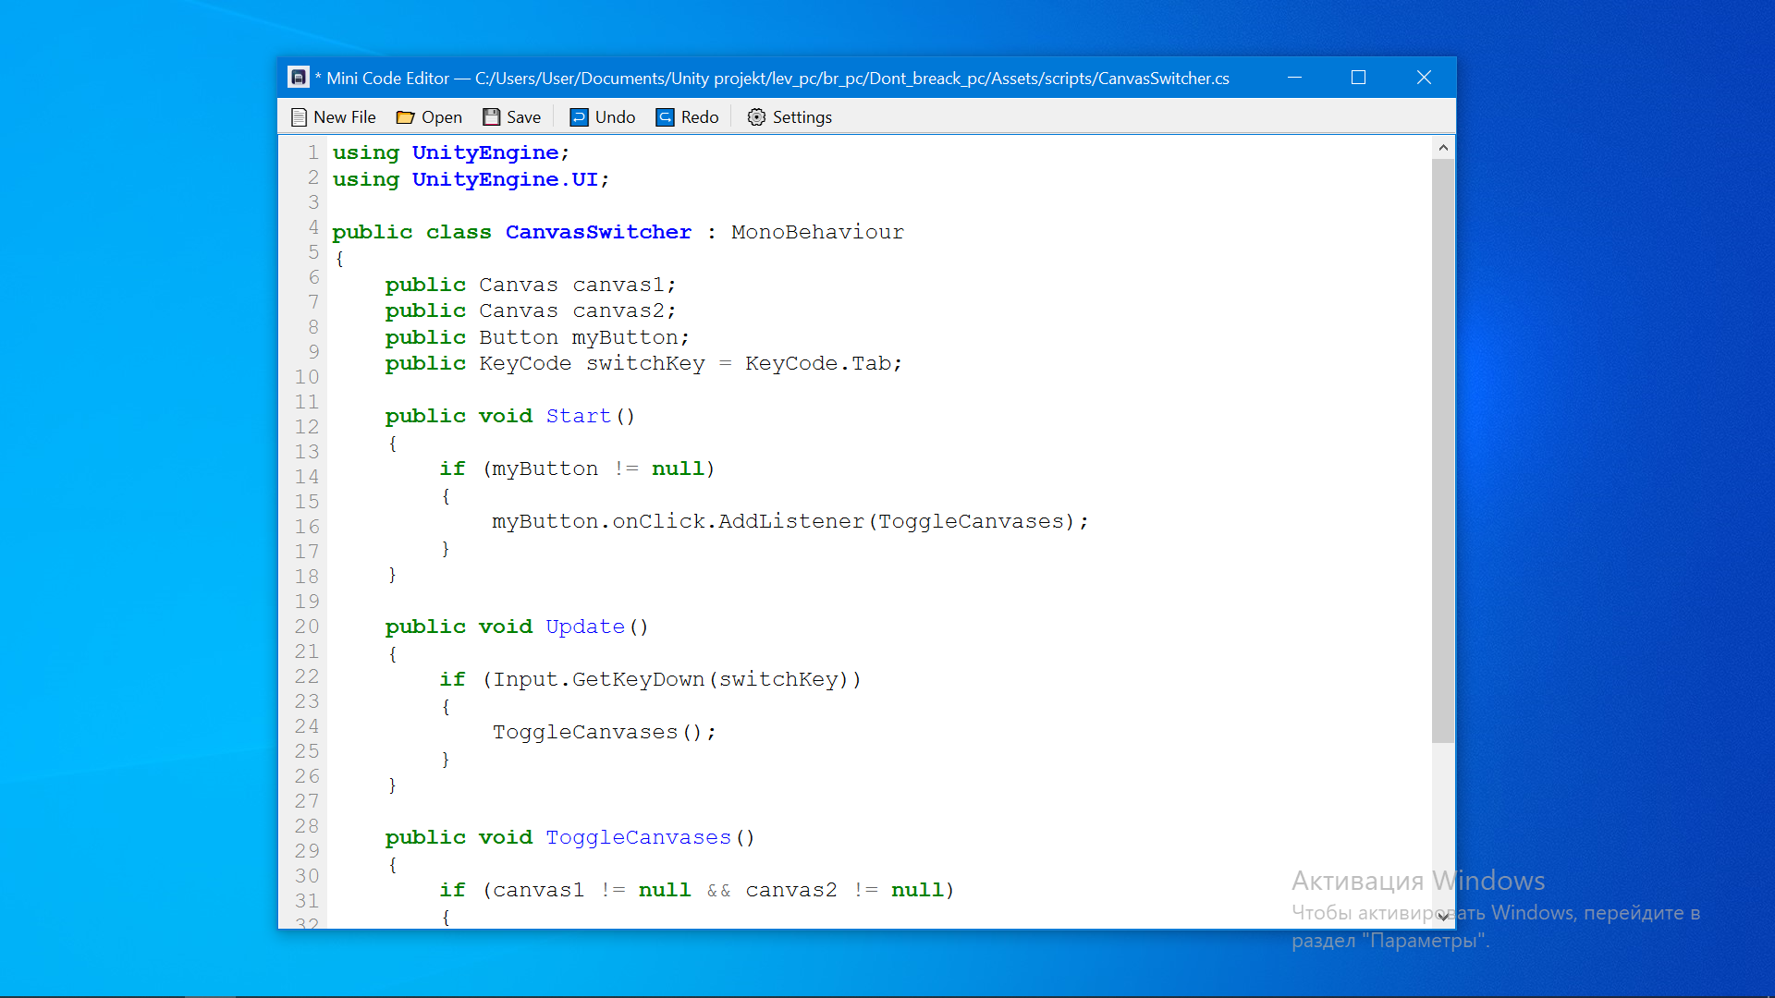Click 'if (myButton != null)' condition

[x=577, y=469]
